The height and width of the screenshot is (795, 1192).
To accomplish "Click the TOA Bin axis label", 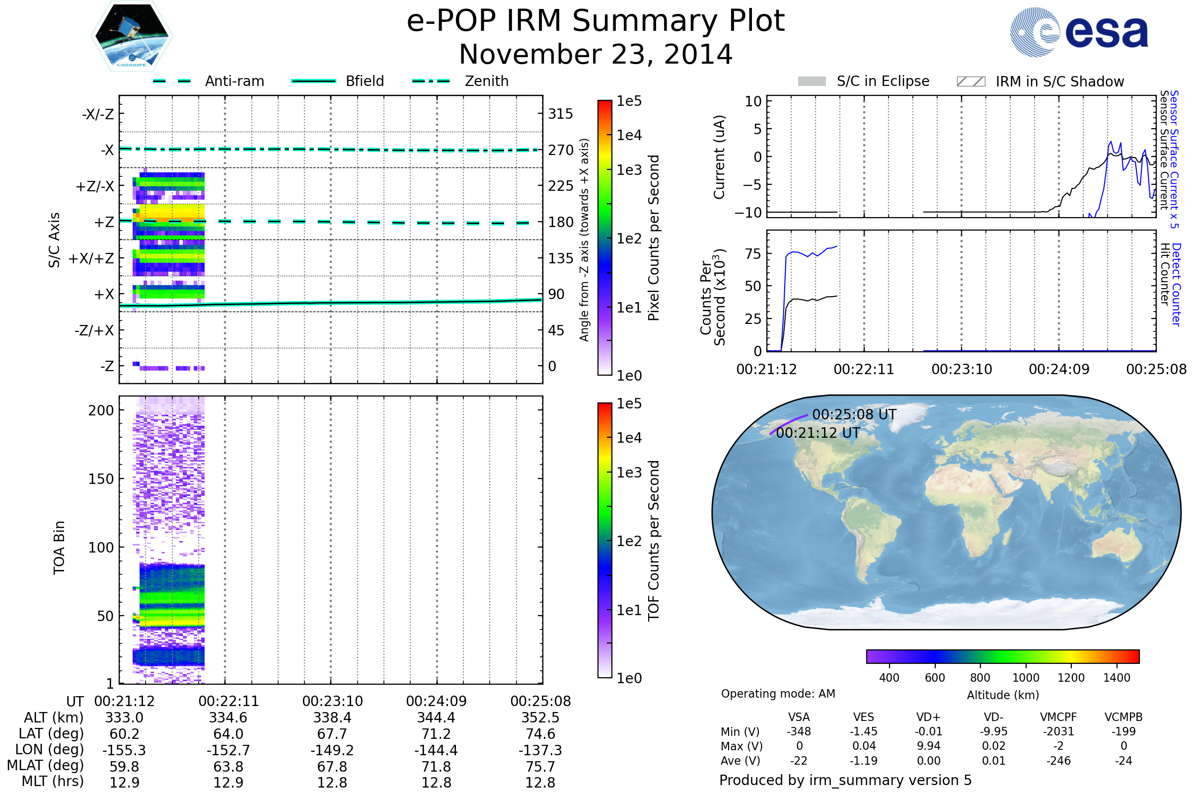I will tap(59, 548).
